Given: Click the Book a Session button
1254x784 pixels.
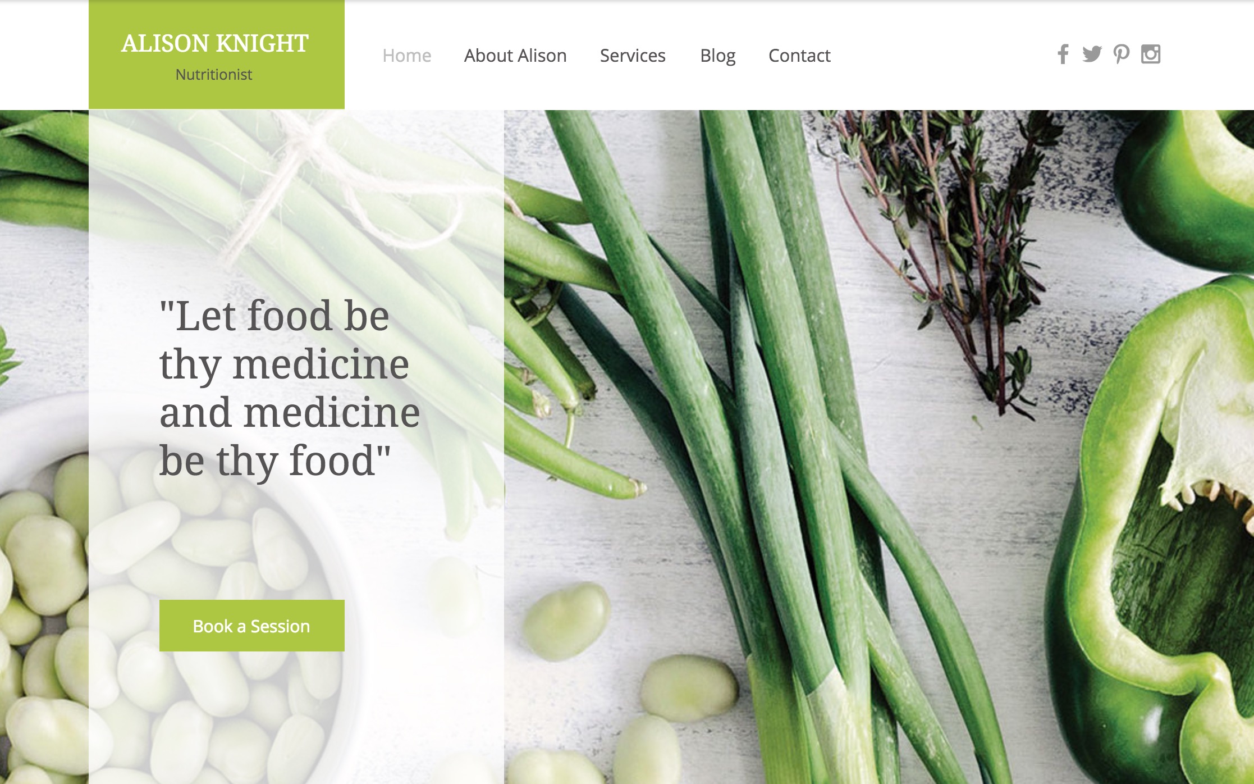Looking at the screenshot, I should tap(252, 626).
